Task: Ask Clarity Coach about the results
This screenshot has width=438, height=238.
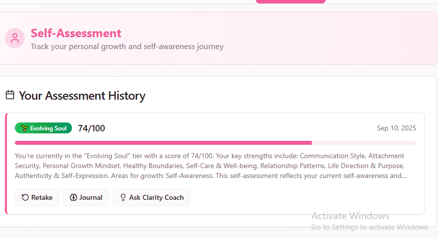Action: coord(151,197)
